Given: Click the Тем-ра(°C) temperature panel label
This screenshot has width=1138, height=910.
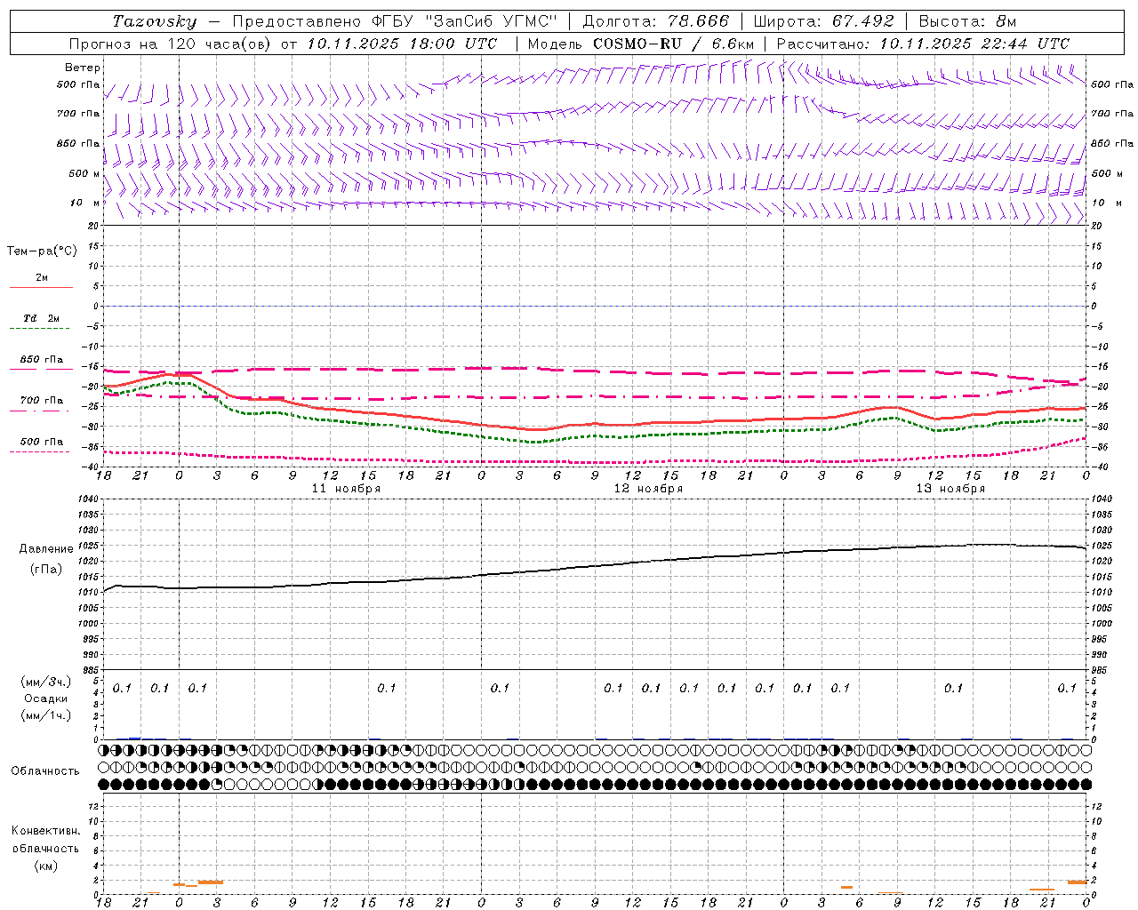Looking at the screenshot, I should coord(42,251).
